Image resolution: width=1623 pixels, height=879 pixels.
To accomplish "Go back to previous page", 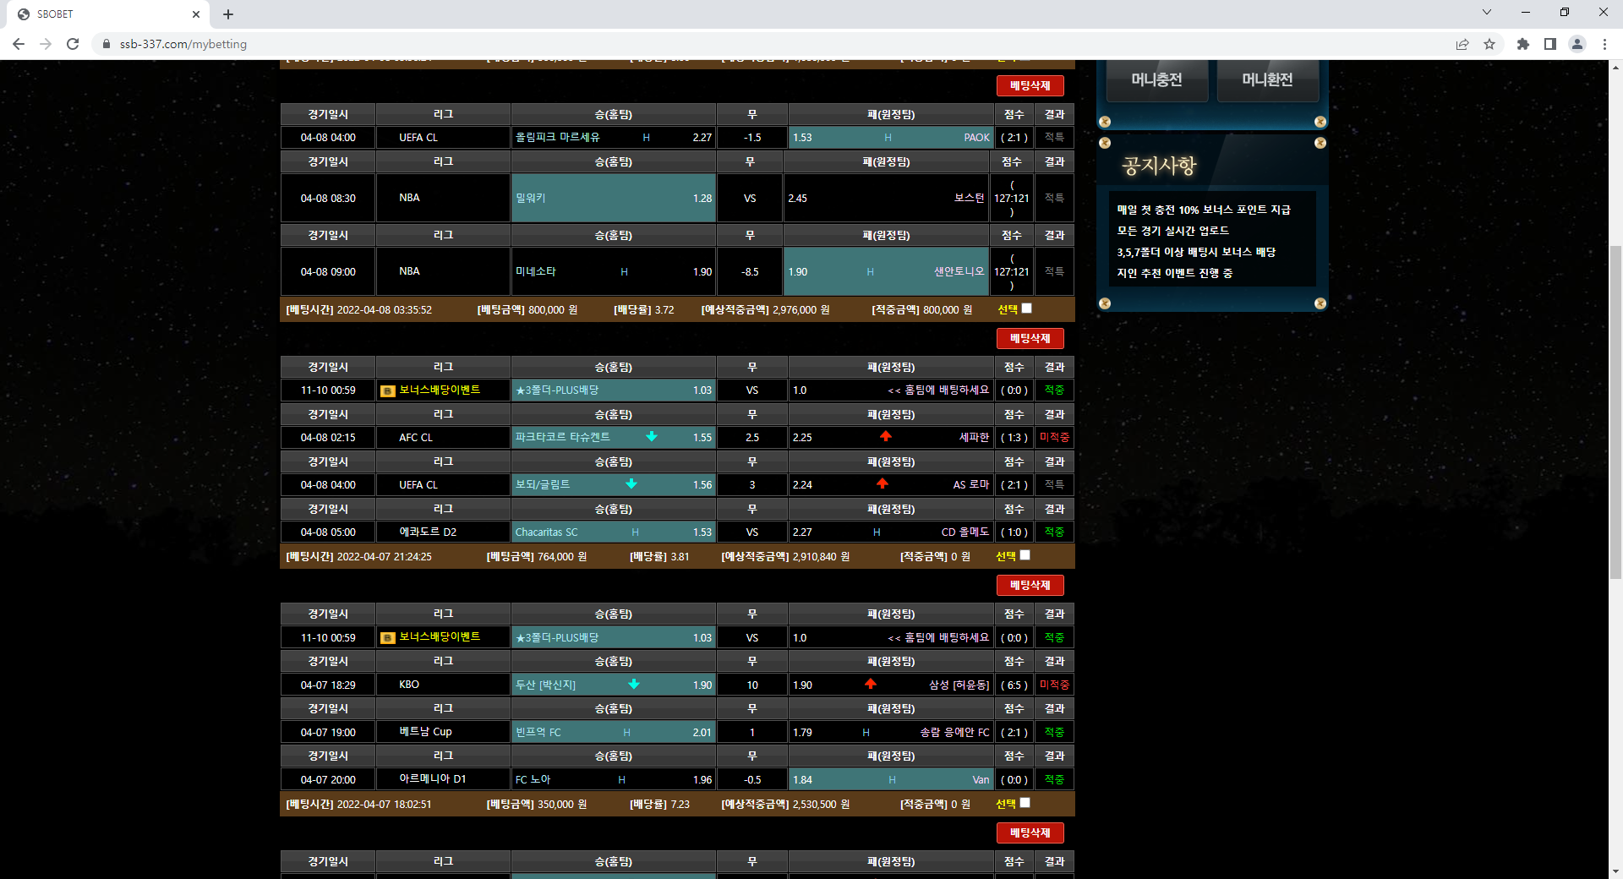I will pos(19,44).
